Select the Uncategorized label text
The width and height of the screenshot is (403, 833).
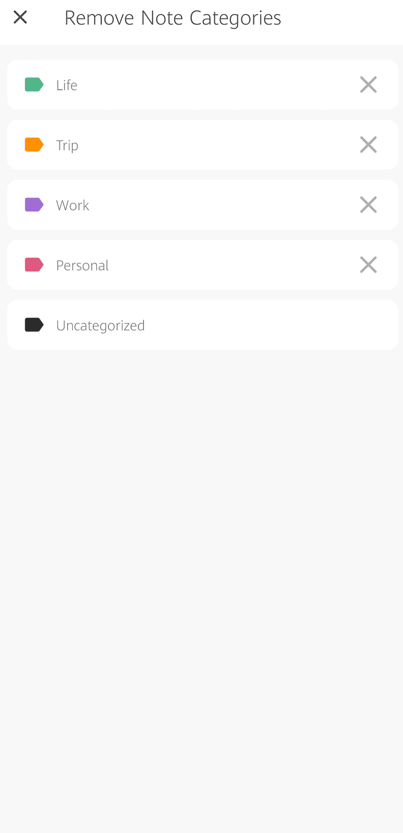point(101,325)
